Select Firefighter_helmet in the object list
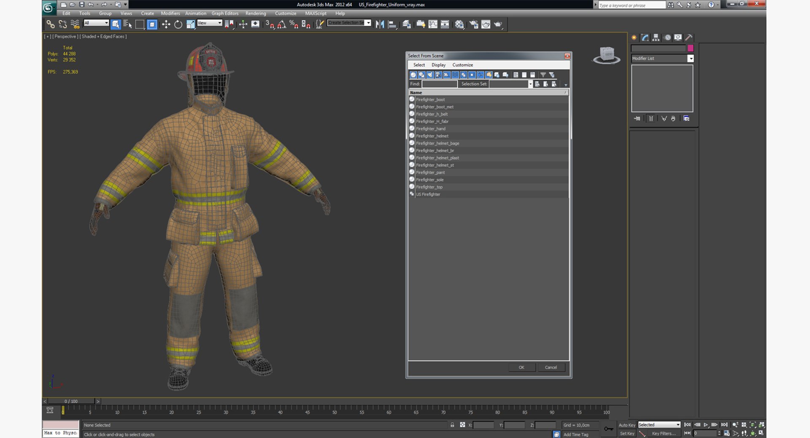 click(489, 136)
